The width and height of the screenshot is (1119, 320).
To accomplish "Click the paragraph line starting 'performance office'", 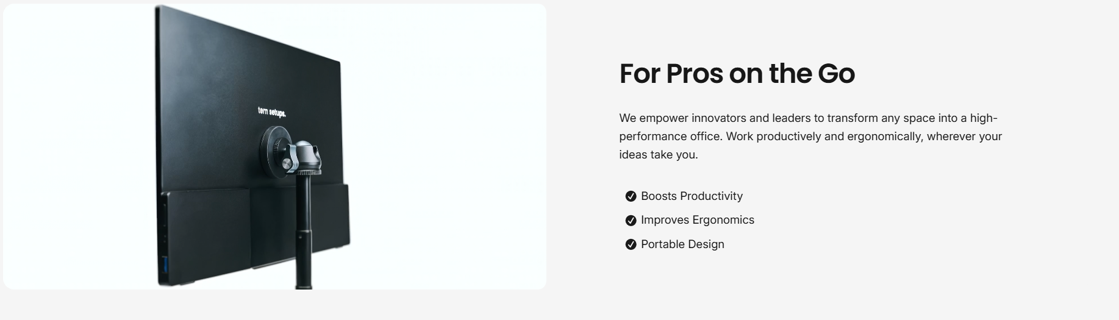I will click(x=810, y=137).
